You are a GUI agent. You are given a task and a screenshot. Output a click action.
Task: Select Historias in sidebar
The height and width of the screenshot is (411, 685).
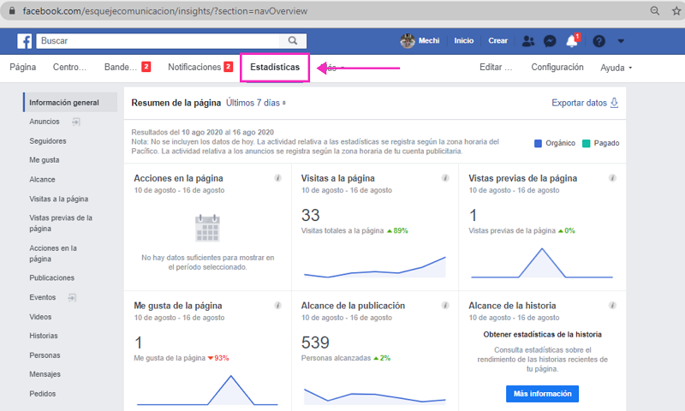[x=44, y=336]
